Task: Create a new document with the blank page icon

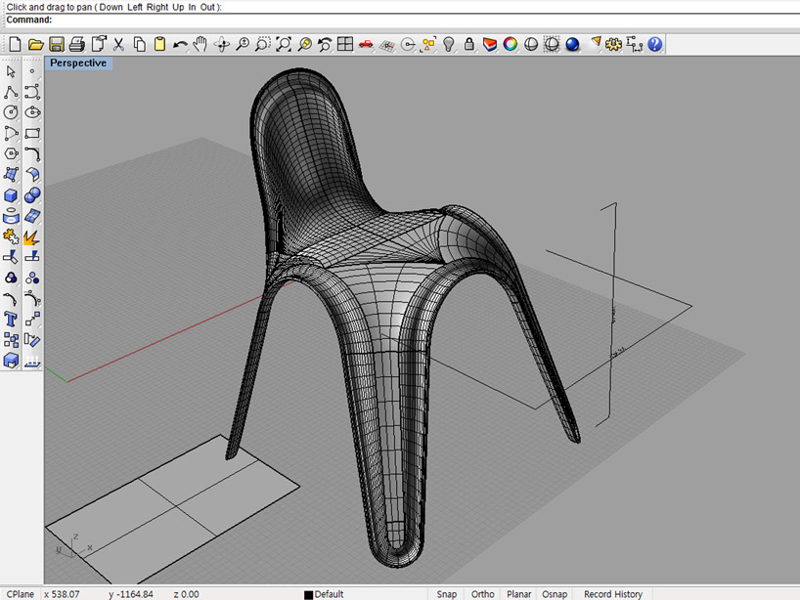Action: pos(15,44)
